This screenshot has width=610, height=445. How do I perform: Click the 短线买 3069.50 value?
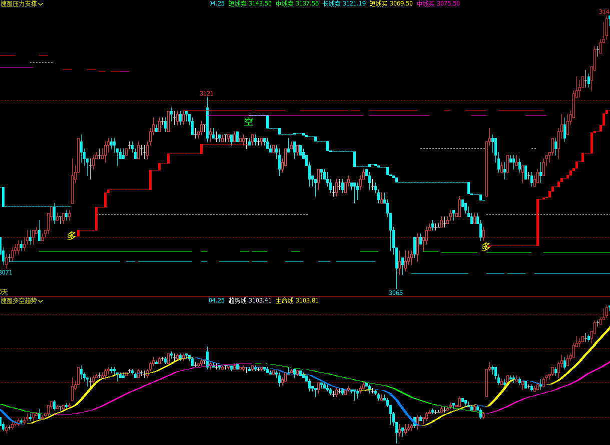click(x=391, y=3)
